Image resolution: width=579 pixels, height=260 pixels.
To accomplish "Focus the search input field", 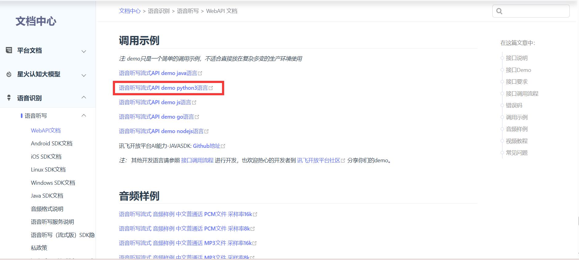I will [x=531, y=11].
